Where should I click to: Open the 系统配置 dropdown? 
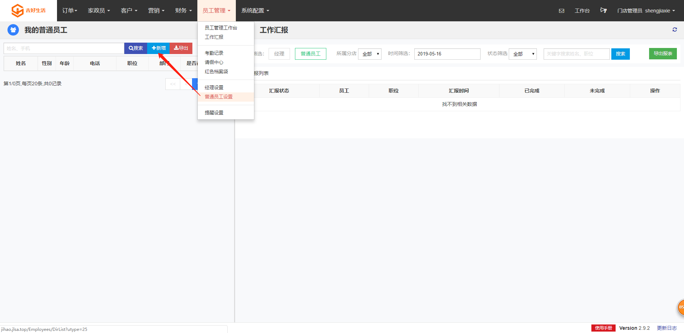[x=255, y=11]
